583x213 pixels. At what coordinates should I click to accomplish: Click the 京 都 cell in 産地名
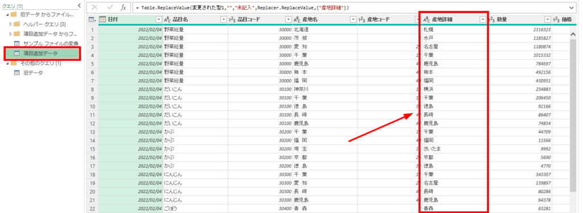325,157
